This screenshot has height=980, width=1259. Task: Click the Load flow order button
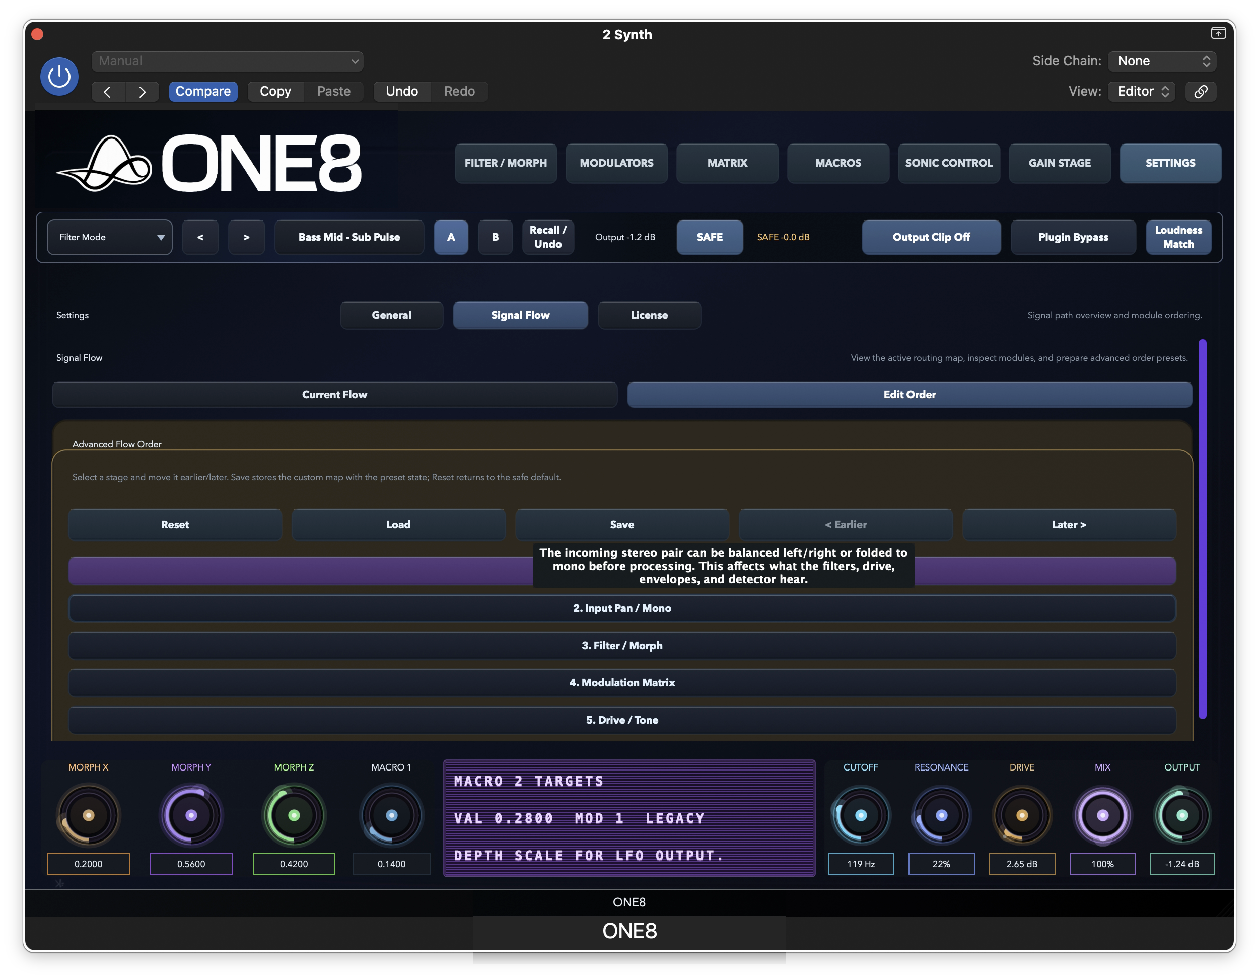pyautogui.click(x=398, y=525)
